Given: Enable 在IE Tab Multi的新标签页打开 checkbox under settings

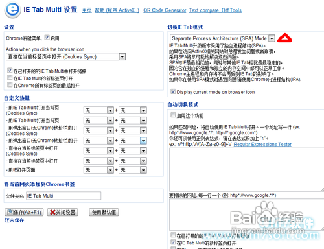Looking at the screenshot, I should [10, 77].
